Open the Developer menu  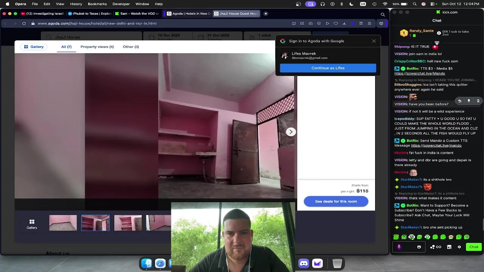pos(121,4)
